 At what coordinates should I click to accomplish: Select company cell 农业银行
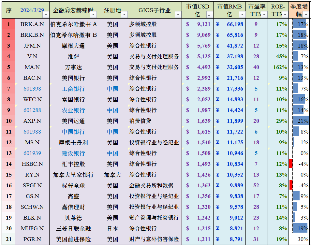click(x=73, y=110)
